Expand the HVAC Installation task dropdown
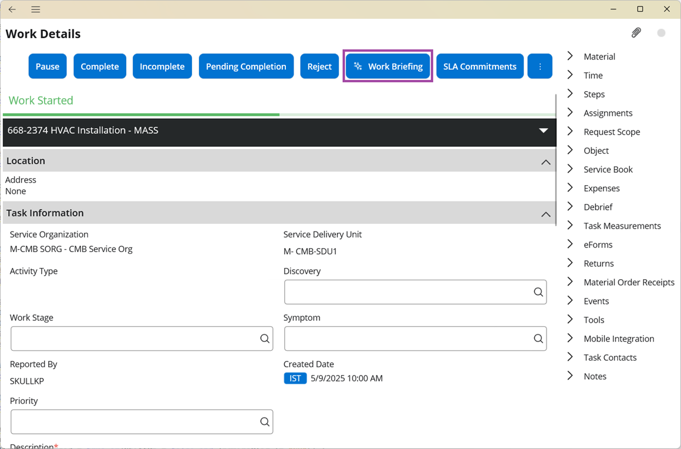The width and height of the screenshot is (681, 449). [x=543, y=130]
